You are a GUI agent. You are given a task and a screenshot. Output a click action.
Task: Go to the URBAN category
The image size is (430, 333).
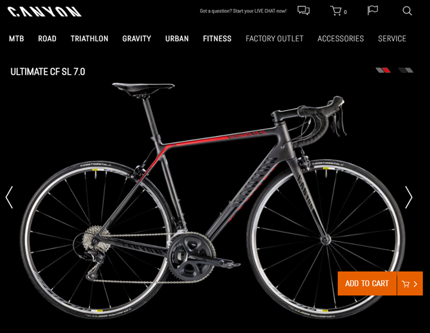click(x=177, y=38)
